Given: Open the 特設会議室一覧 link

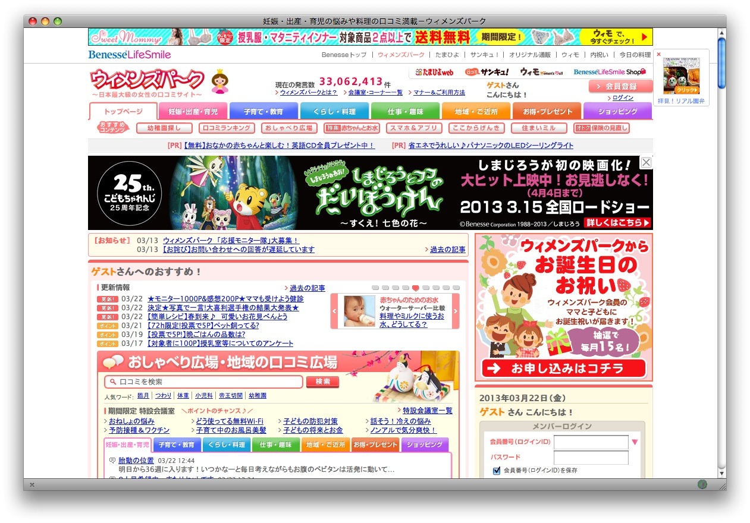Looking at the screenshot, I should [428, 411].
